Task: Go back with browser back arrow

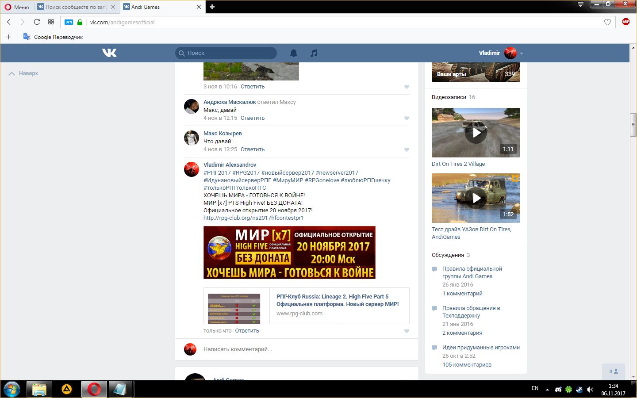Action: (x=9, y=22)
